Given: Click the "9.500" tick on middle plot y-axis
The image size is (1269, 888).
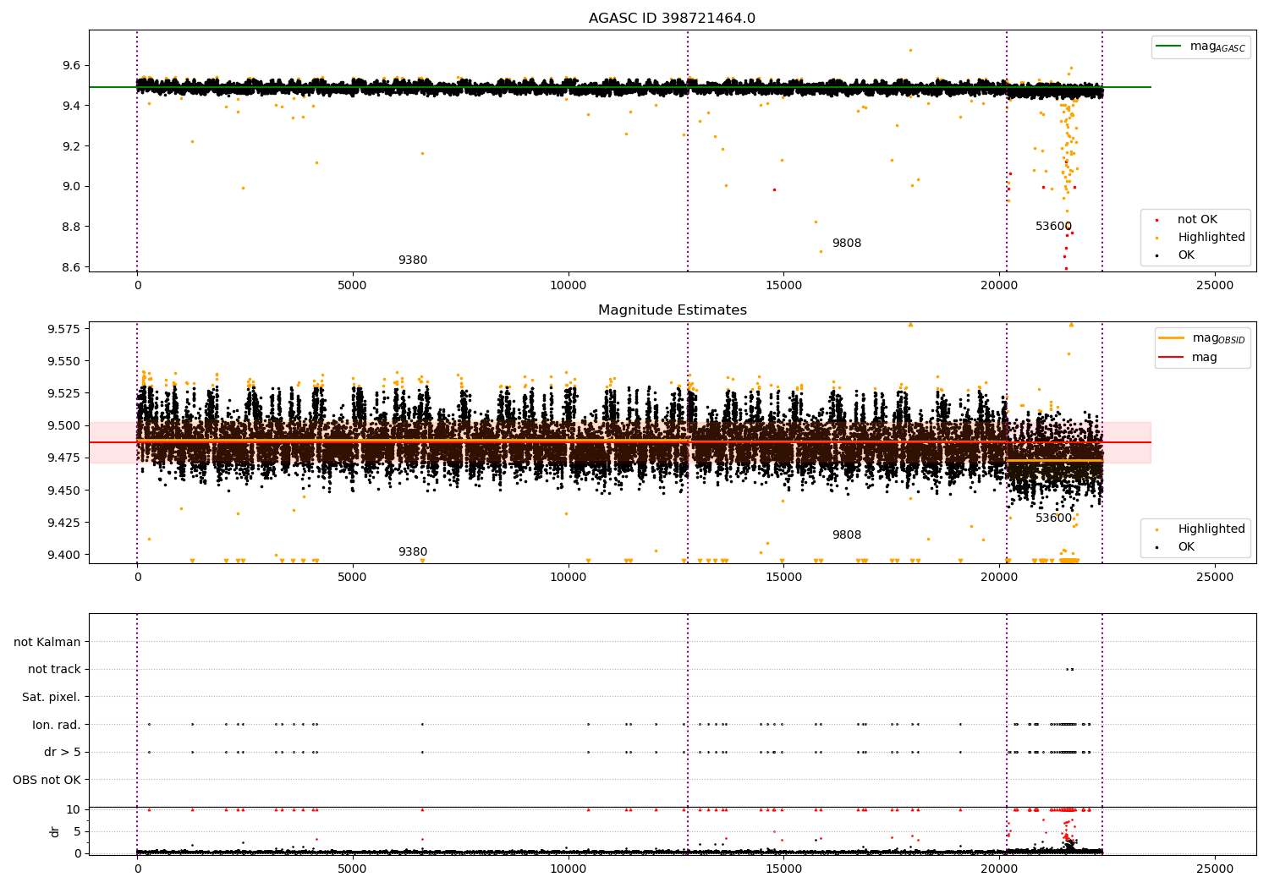Looking at the screenshot, I should [64, 426].
